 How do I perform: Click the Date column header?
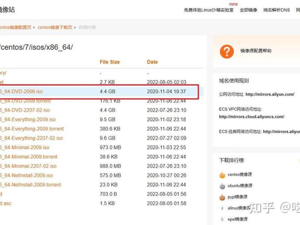(152, 62)
